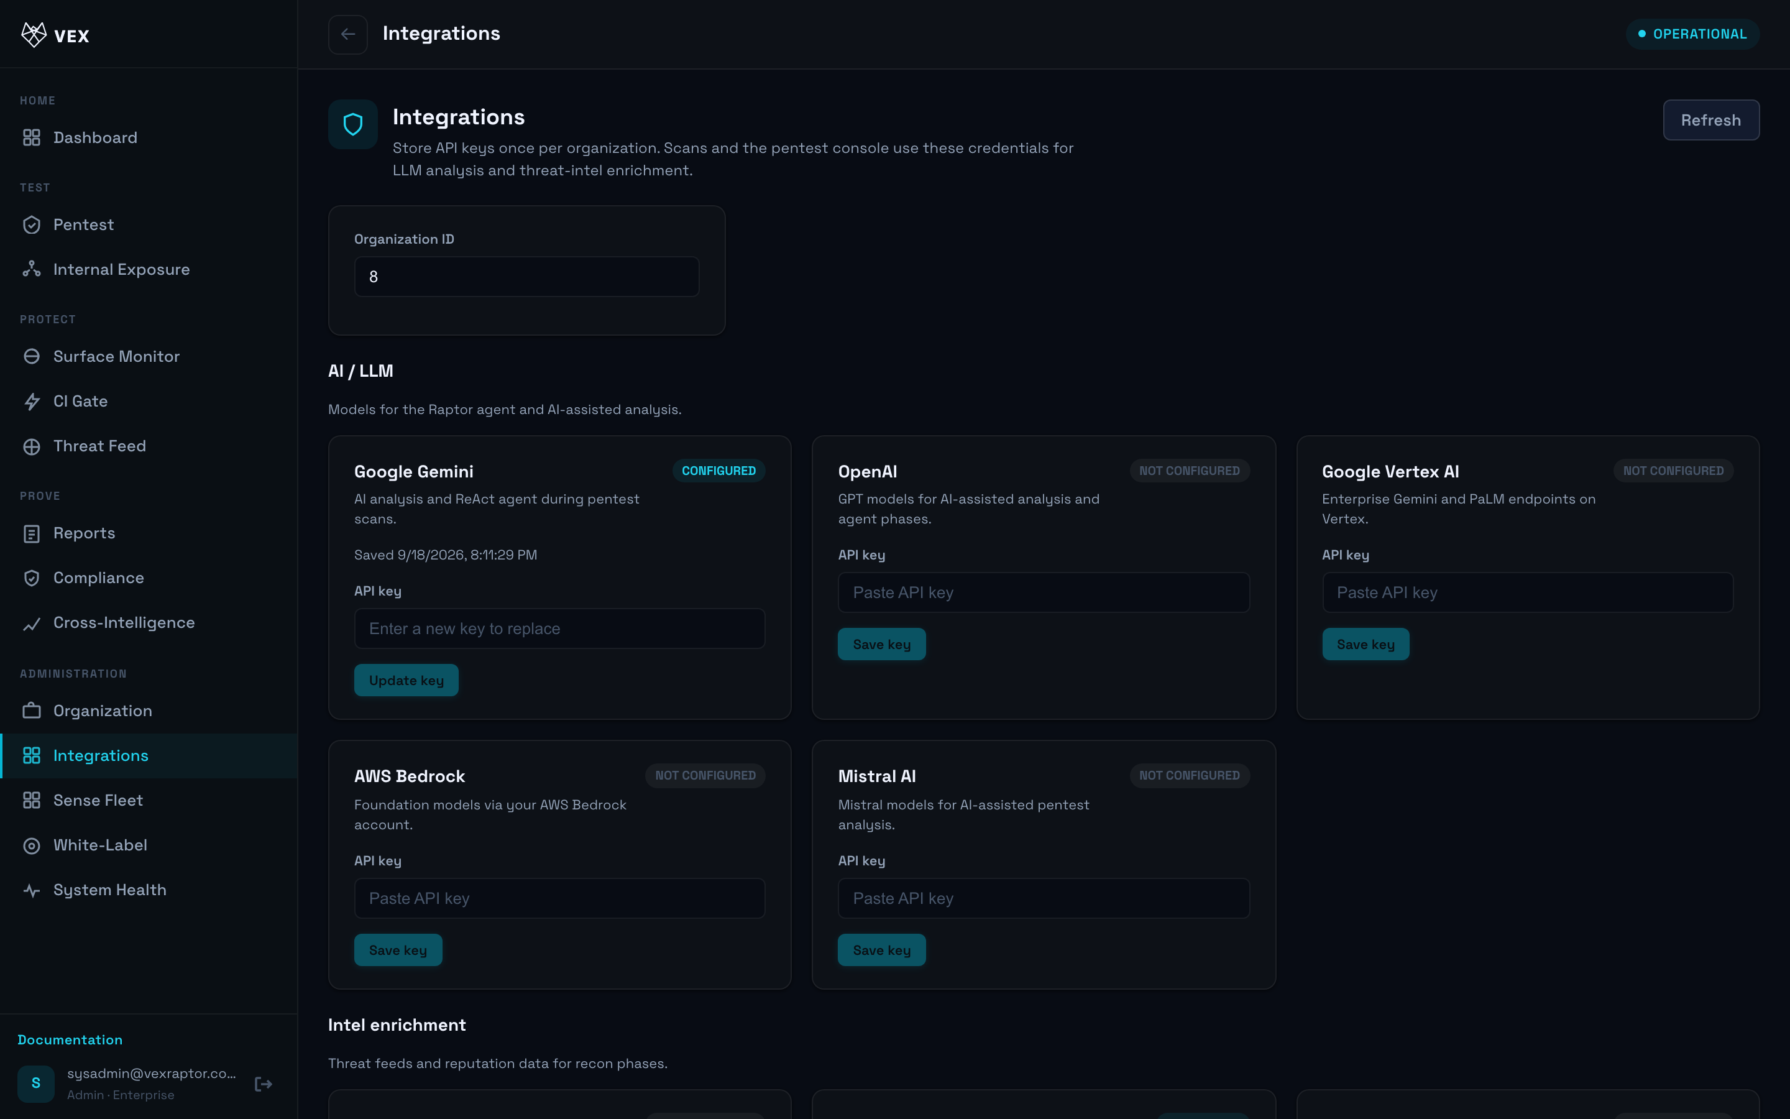This screenshot has height=1119, width=1790.
Task: Click the Refresh button
Action: tap(1711, 120)
